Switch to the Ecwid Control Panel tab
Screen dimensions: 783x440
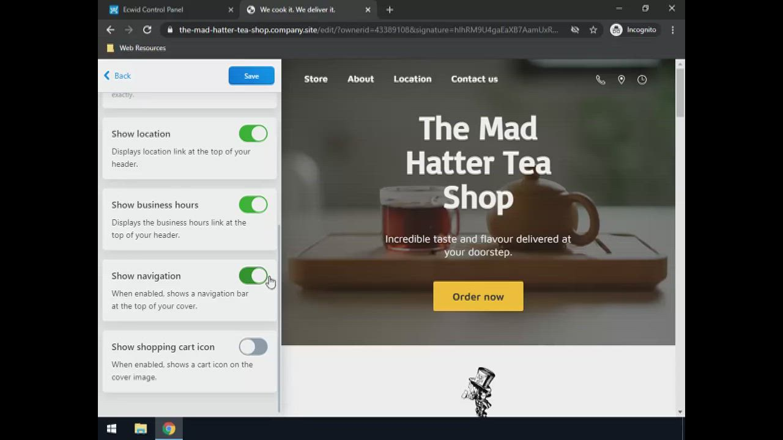170,9
